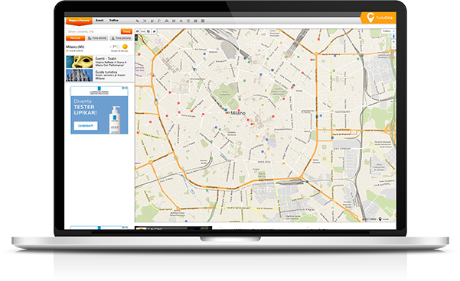Click the Trova attività button
The image size is (460, 281).
(97, 38)
